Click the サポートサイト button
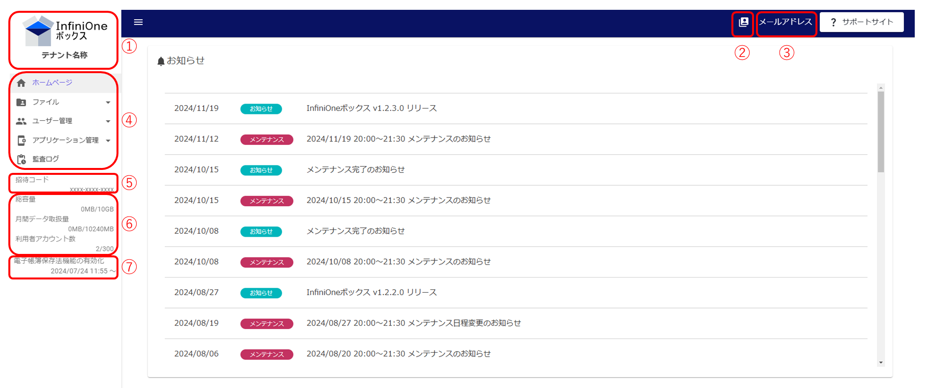The image size is (929, 388). (862, 22)
